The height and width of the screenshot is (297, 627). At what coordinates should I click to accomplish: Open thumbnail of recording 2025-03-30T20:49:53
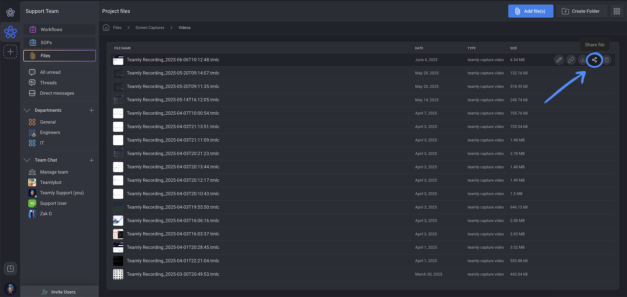(x=118, y=274)
